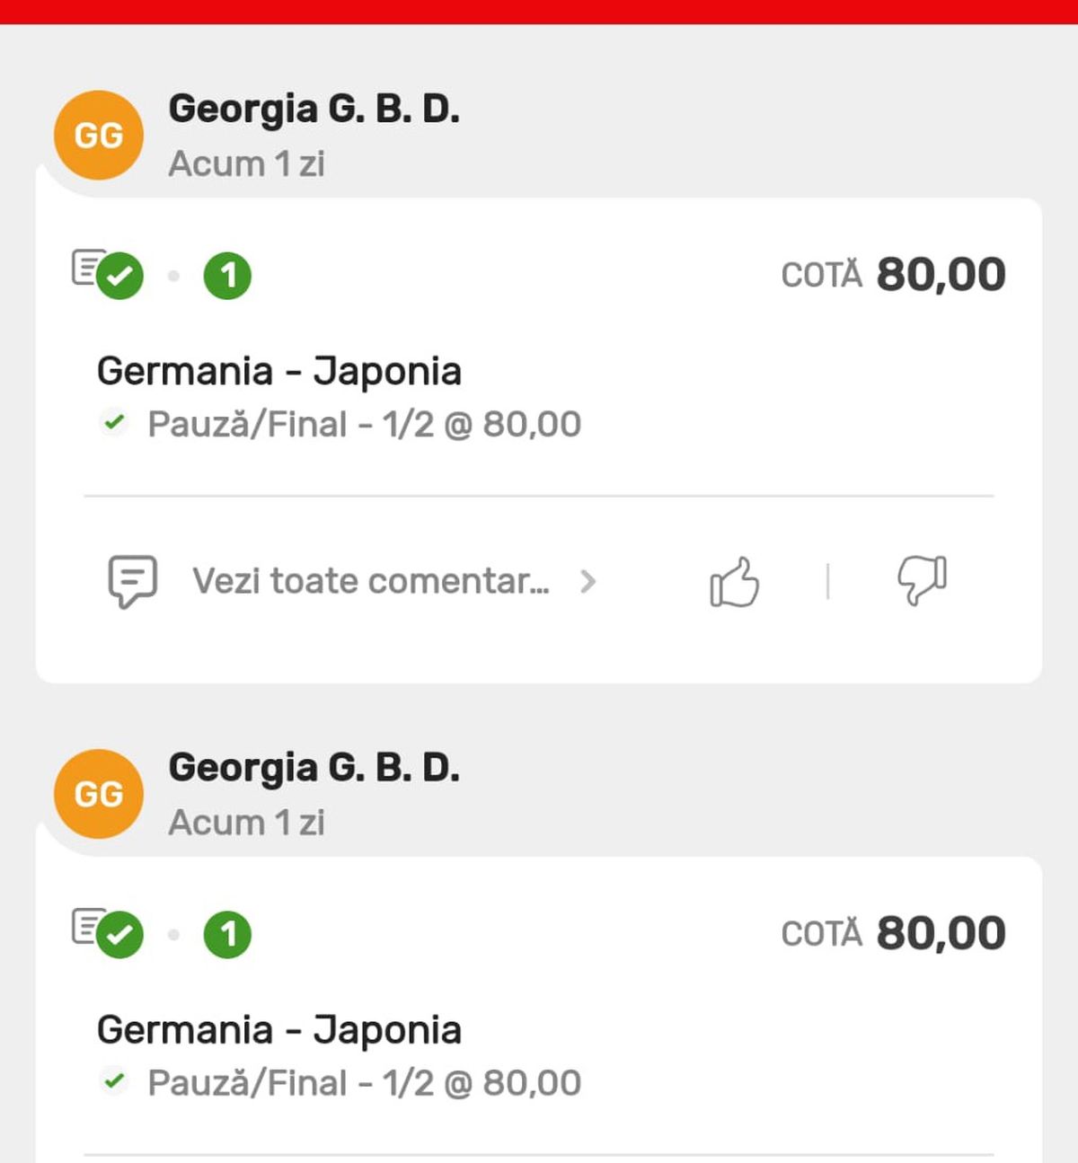Tap the won-ticket icon in first card
Image resolution: width=1078 pixels, height=1163 pixels.
coord(108,273)
